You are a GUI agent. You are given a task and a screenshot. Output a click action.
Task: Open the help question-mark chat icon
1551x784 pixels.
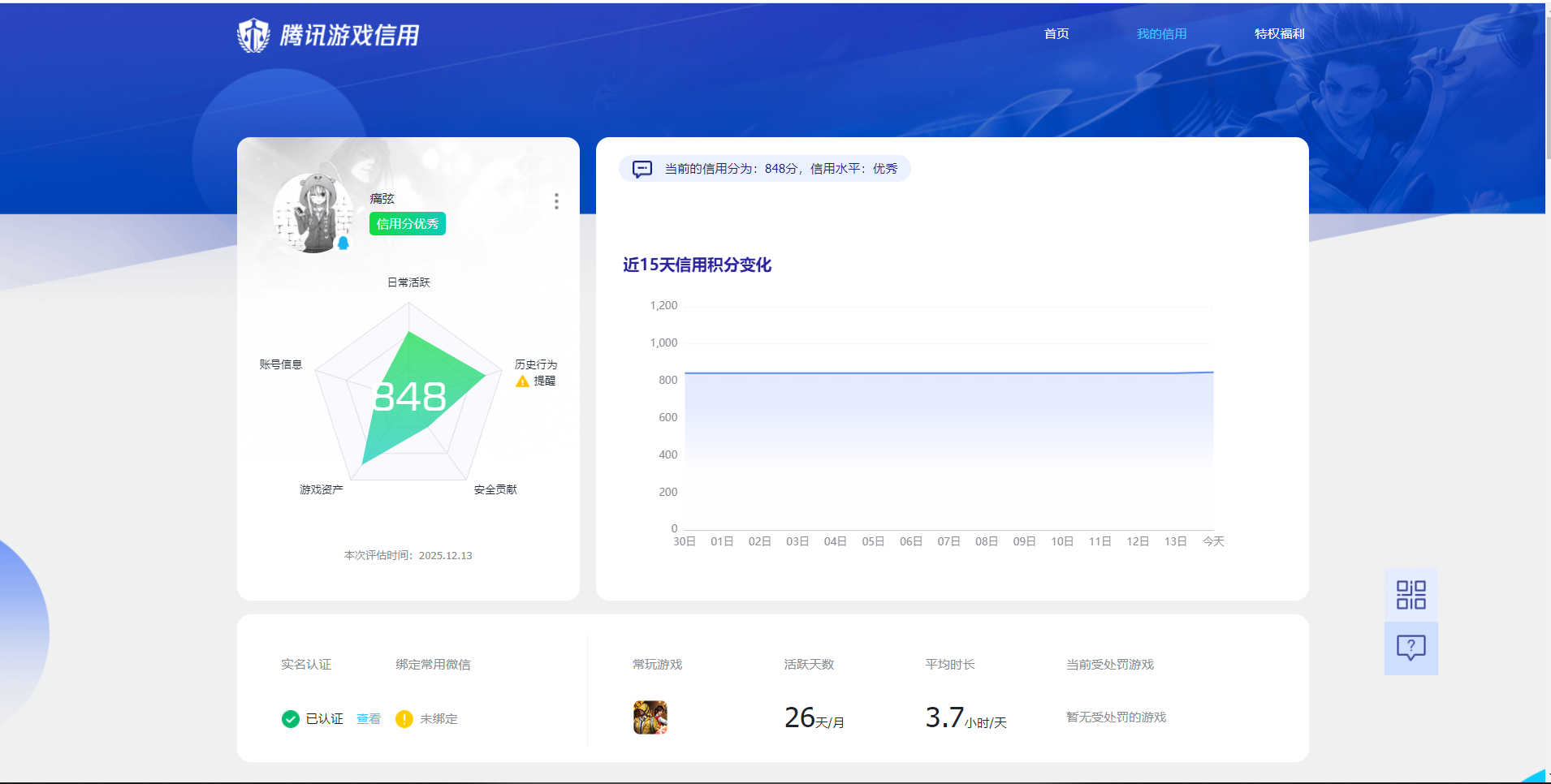coord(1411,648)
